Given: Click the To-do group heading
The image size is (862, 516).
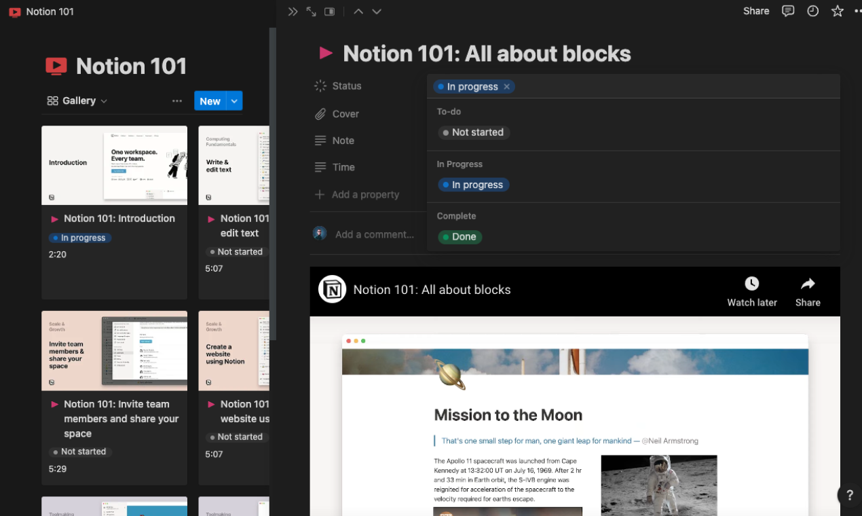Looking at the screenshot, I should 449,111.
